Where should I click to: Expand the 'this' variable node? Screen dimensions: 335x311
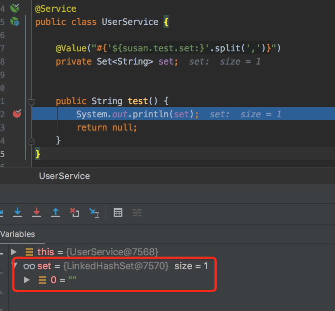pos(14,252)
